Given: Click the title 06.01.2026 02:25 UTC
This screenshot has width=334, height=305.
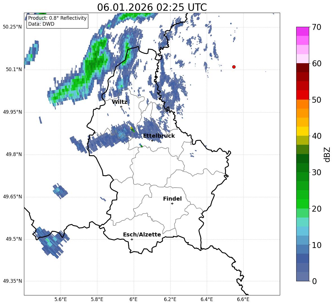Looking at the screenshot, I should [152, 7].
